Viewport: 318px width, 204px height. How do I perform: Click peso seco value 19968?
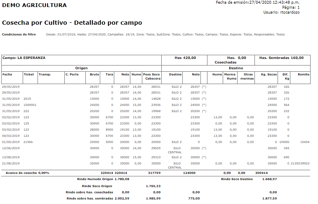156,111
